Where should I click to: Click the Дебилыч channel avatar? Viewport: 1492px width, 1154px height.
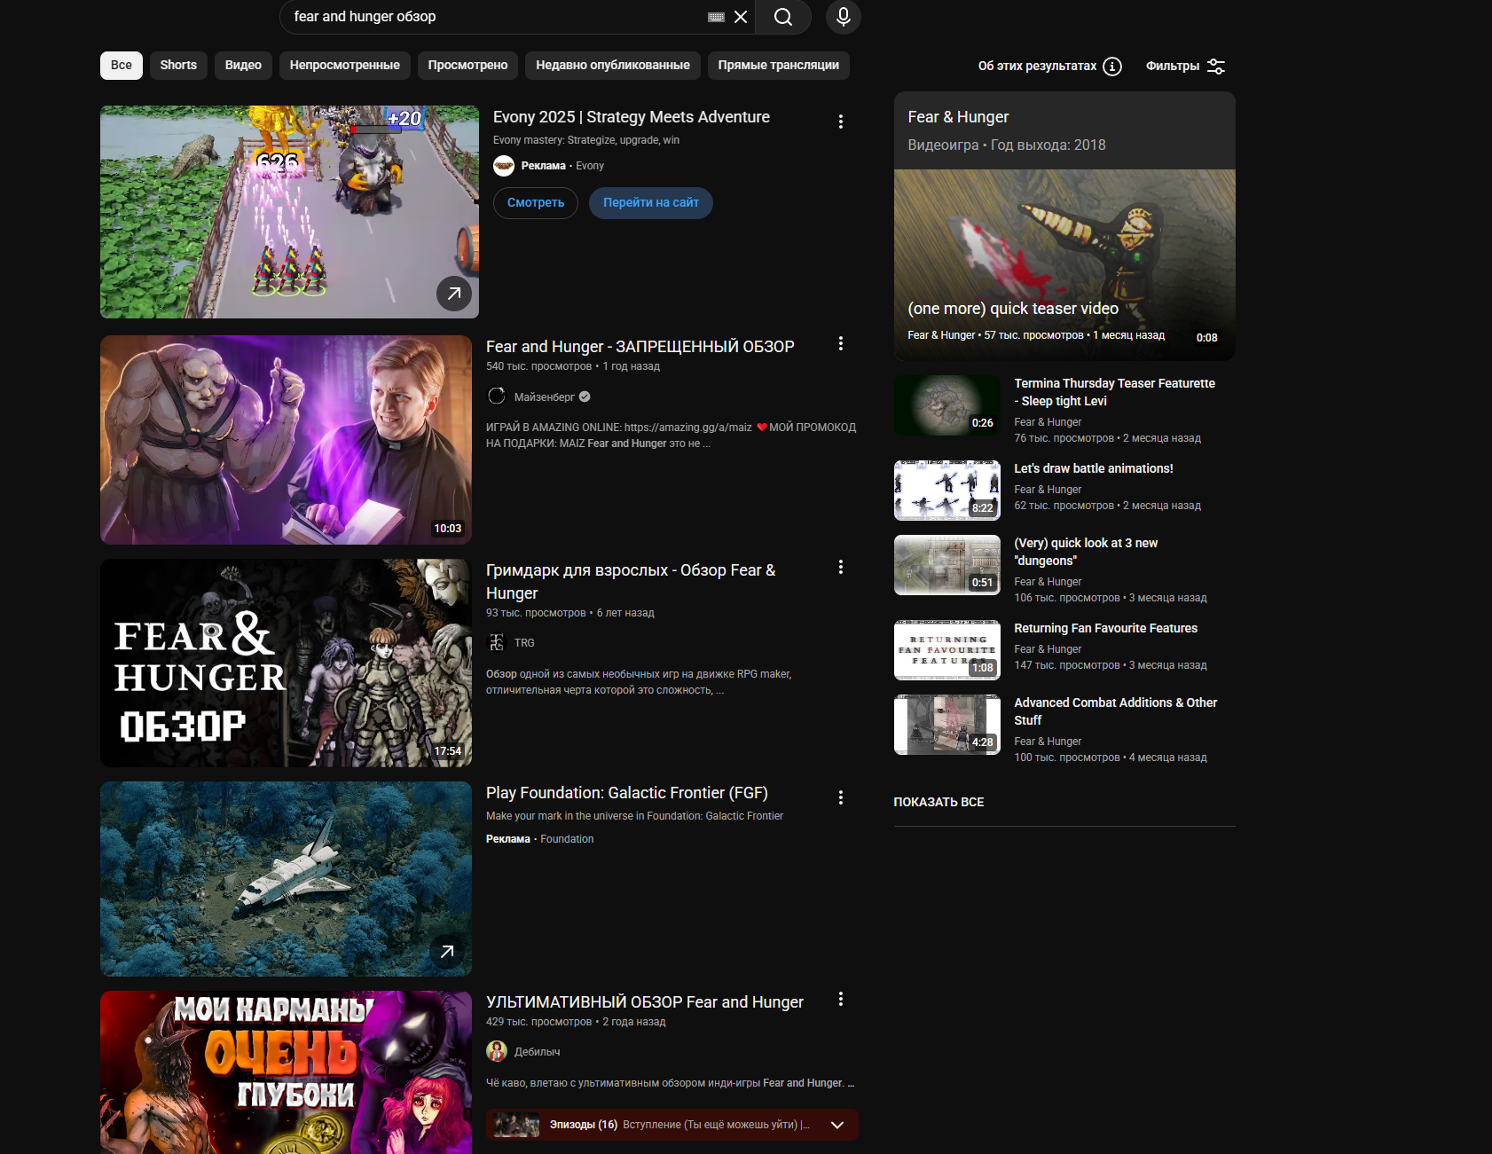[x=497, y=1051]
